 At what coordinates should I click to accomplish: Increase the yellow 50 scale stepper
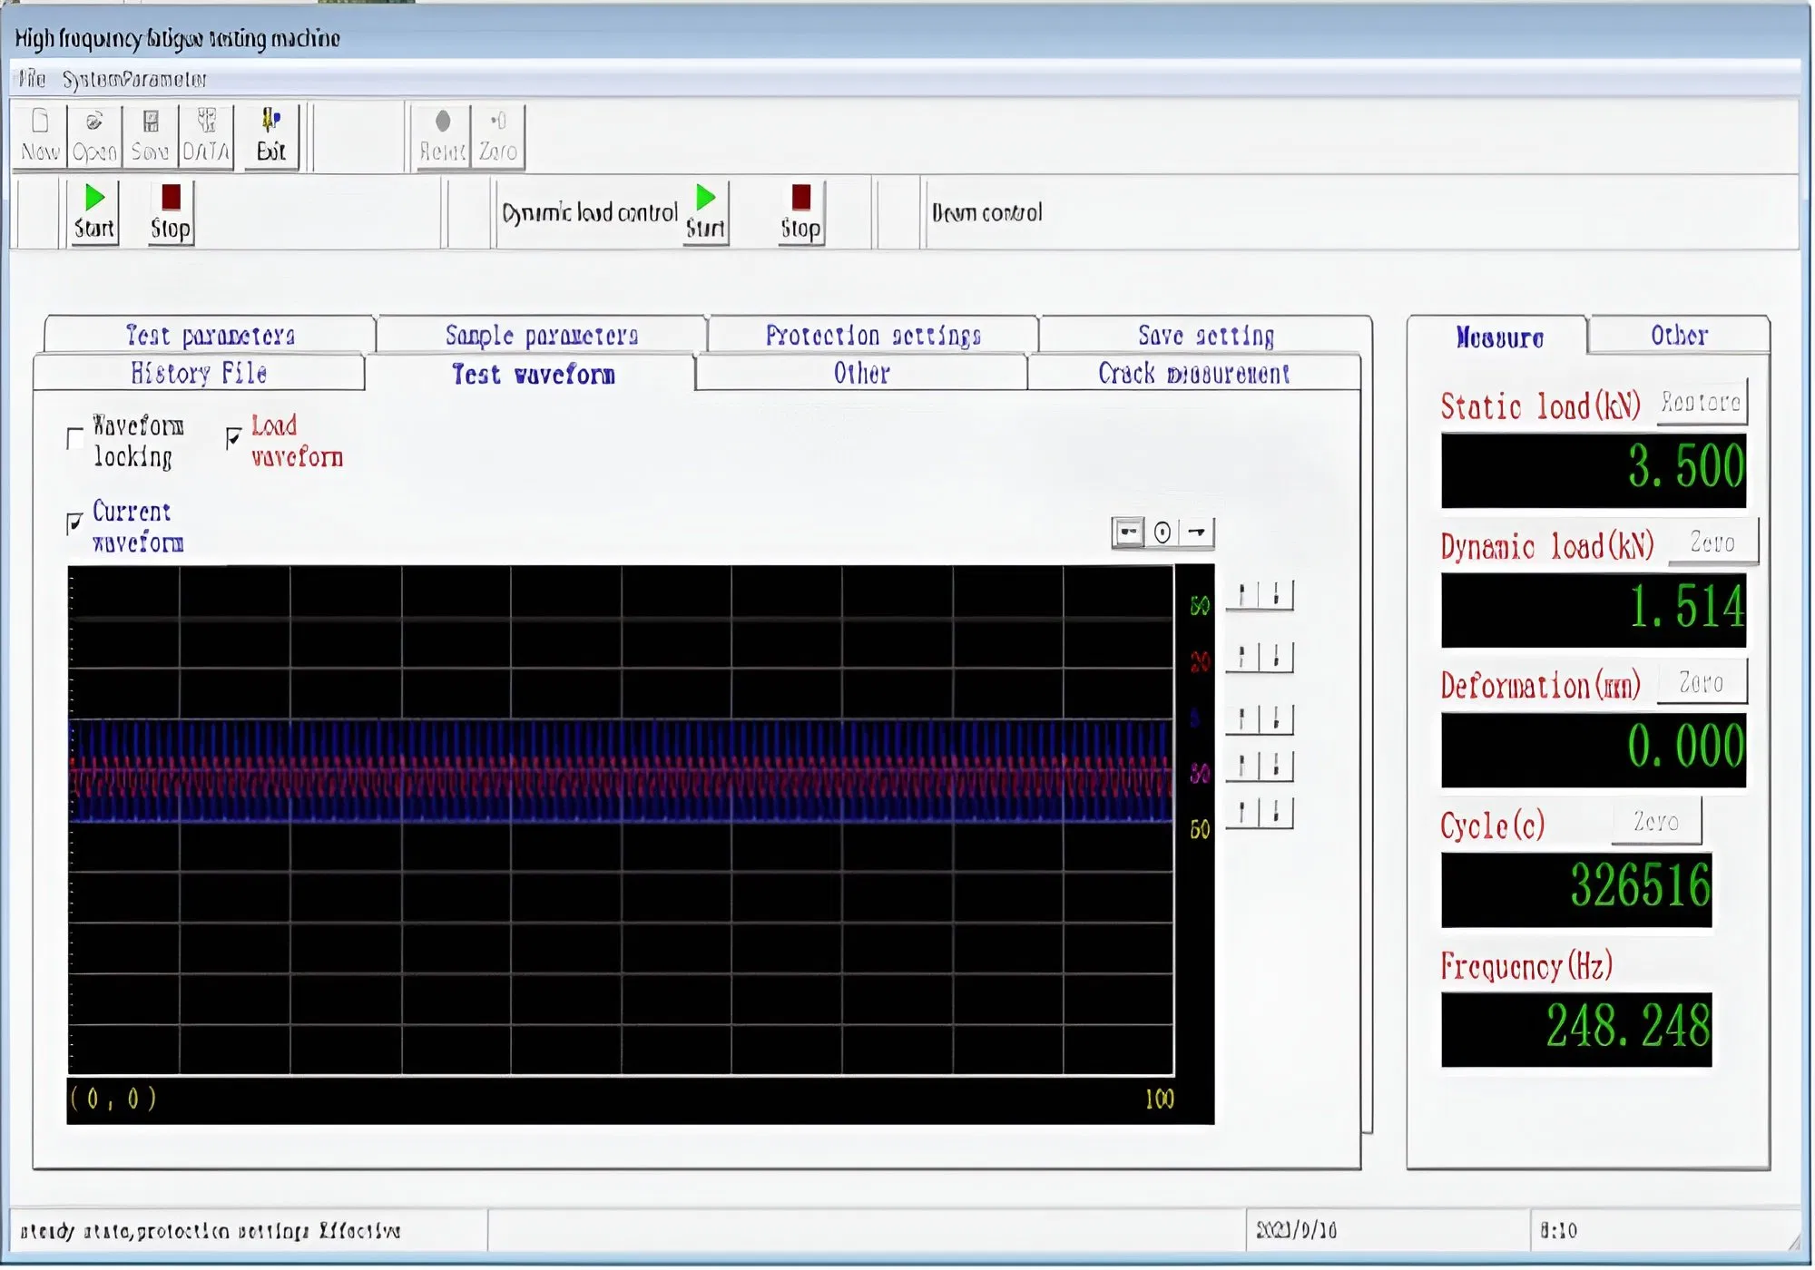pyautogui.click(x=1241, y=812)
